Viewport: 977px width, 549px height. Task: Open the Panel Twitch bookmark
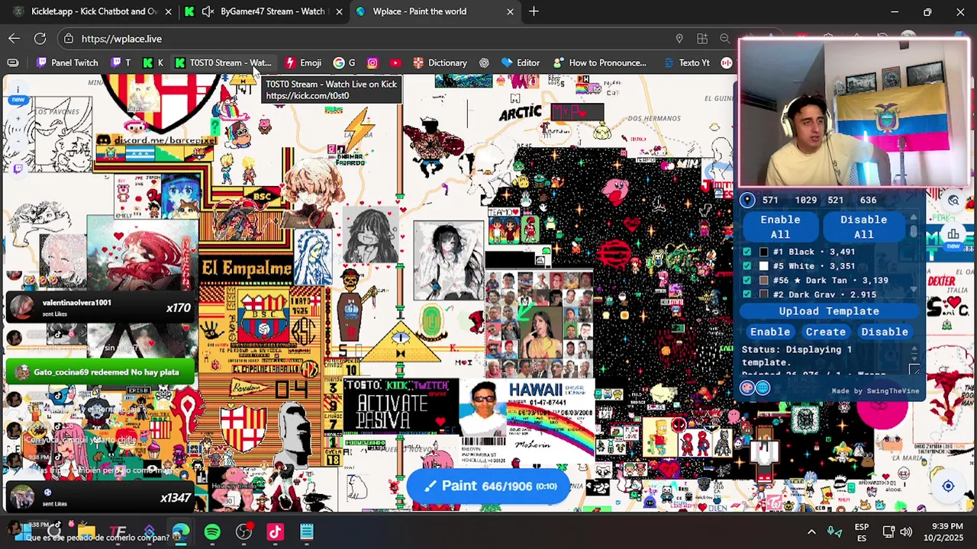pyautogui.click(x=67, y=63)
